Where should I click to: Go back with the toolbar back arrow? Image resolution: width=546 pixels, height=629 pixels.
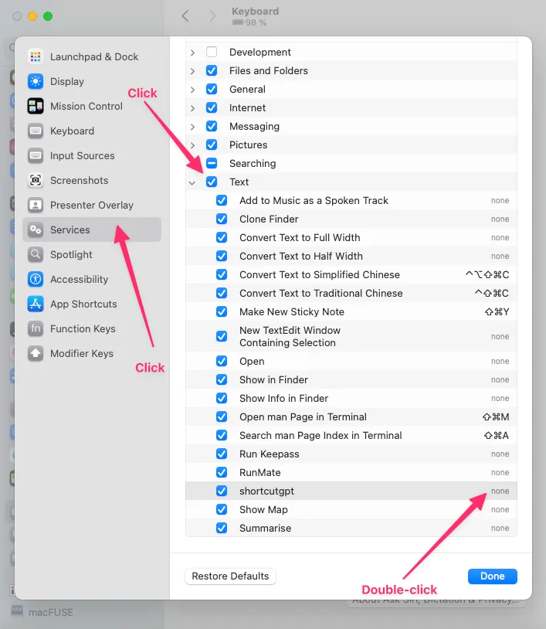tap(185, 16)
